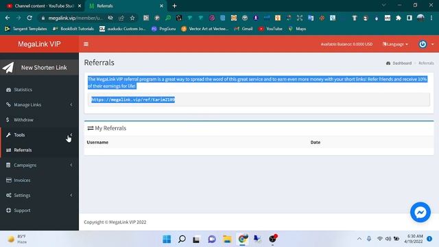This screenshot has height=247, width=439.
Task: Open the Chat app on taskbar
Action: point(212,239)
